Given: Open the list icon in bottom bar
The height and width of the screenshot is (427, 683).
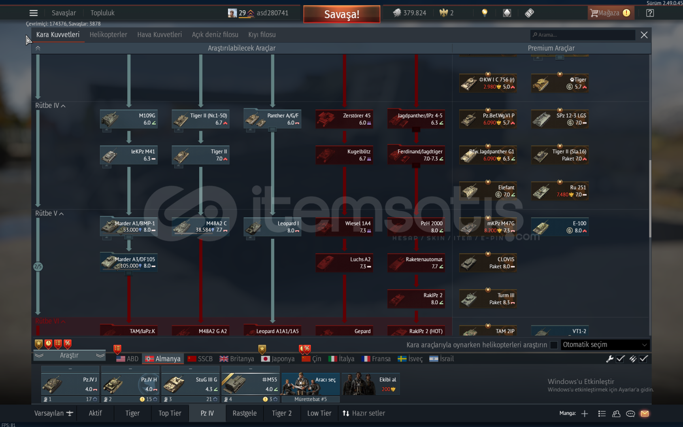Looking at the screenshot, I should 602,414.
